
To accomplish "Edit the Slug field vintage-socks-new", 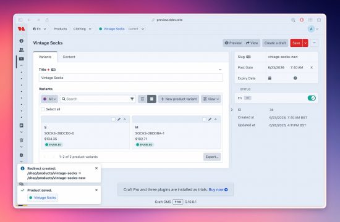I will tap(292, 57).
